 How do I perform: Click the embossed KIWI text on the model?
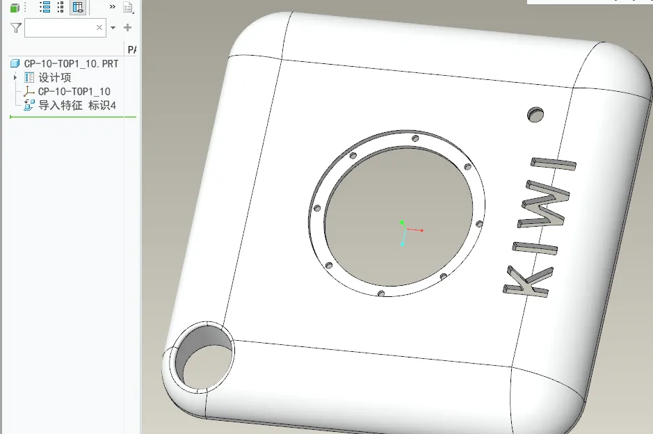(x=540, y=227)
